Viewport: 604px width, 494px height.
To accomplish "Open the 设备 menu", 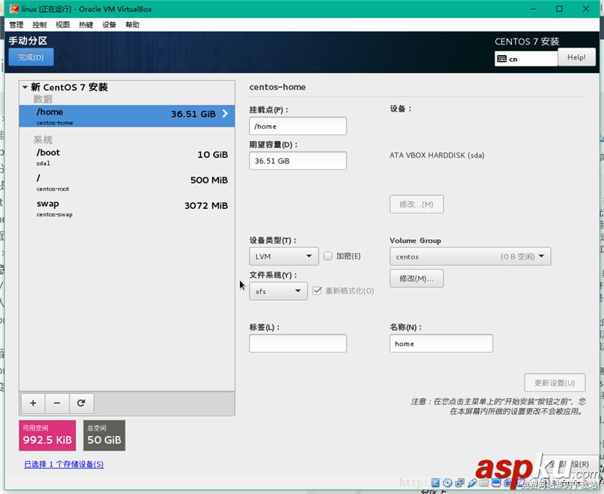I will (109, 25).
